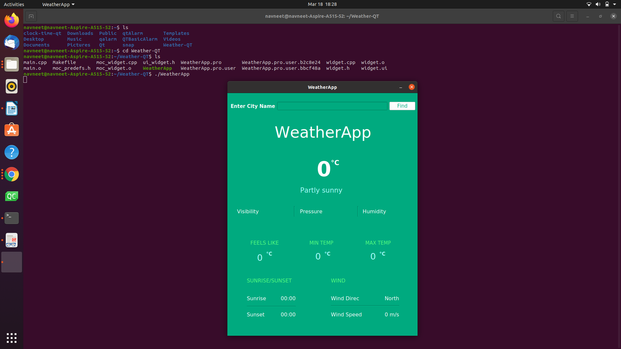Launch the Rhythmbox music player
The height and width of the screenshot is (349, 621).
11,86
